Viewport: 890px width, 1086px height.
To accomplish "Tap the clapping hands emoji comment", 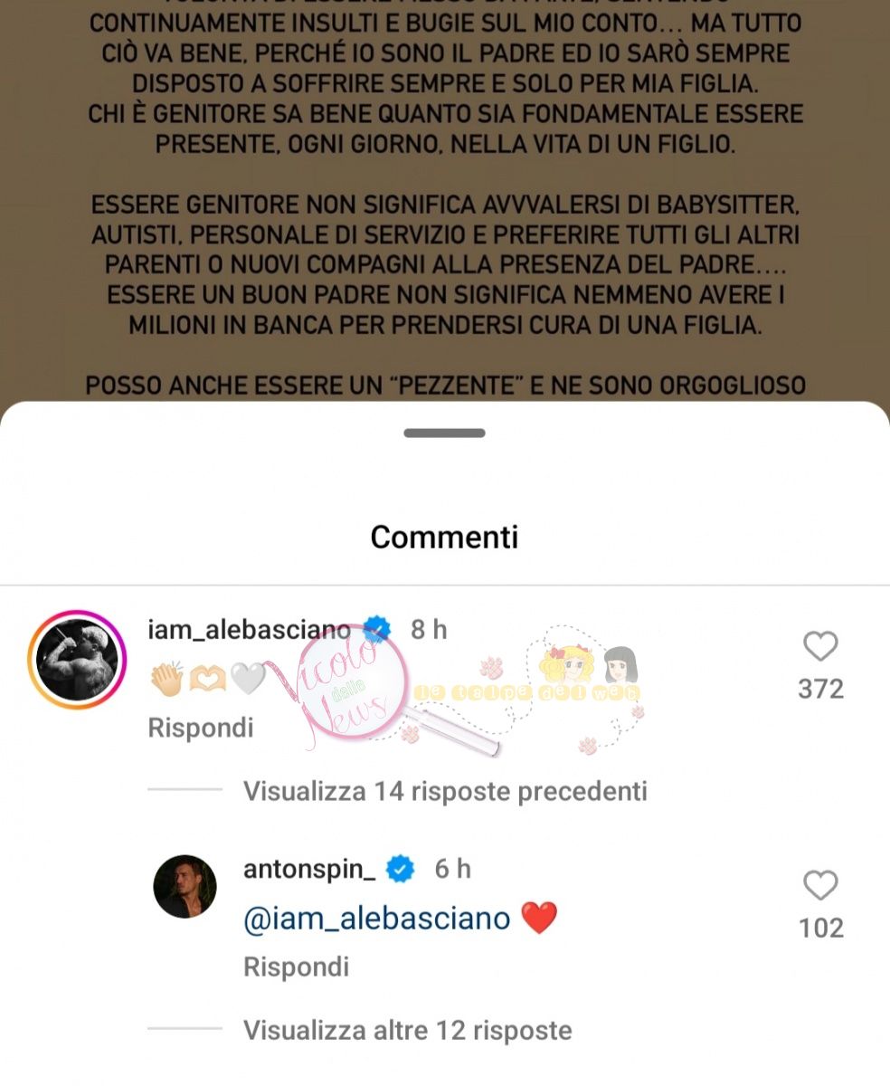I will pos(166,679).
